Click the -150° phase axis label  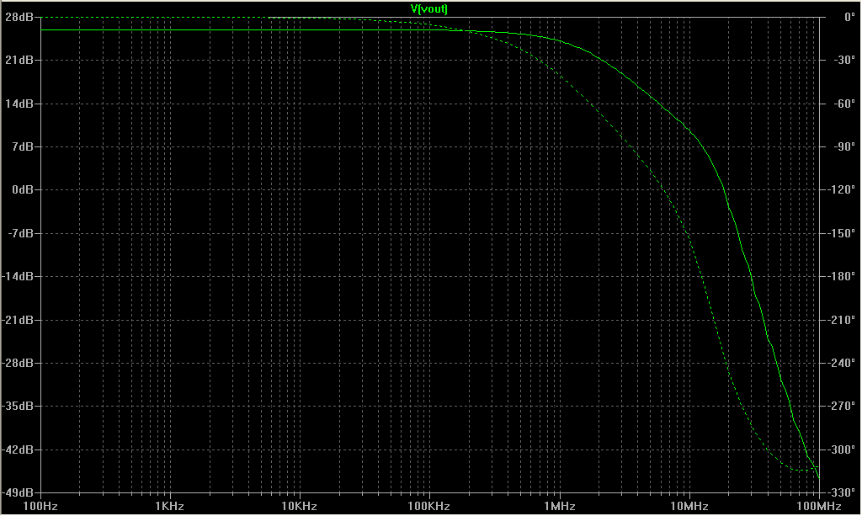click(x=842, y=233)
